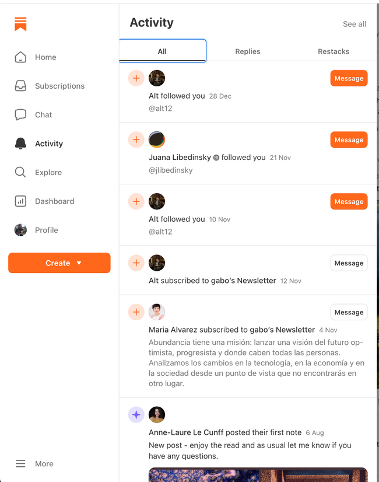Open Anne-Laure Le Cunff's avatar
379x482 pixels.
(x=157, y=415)
